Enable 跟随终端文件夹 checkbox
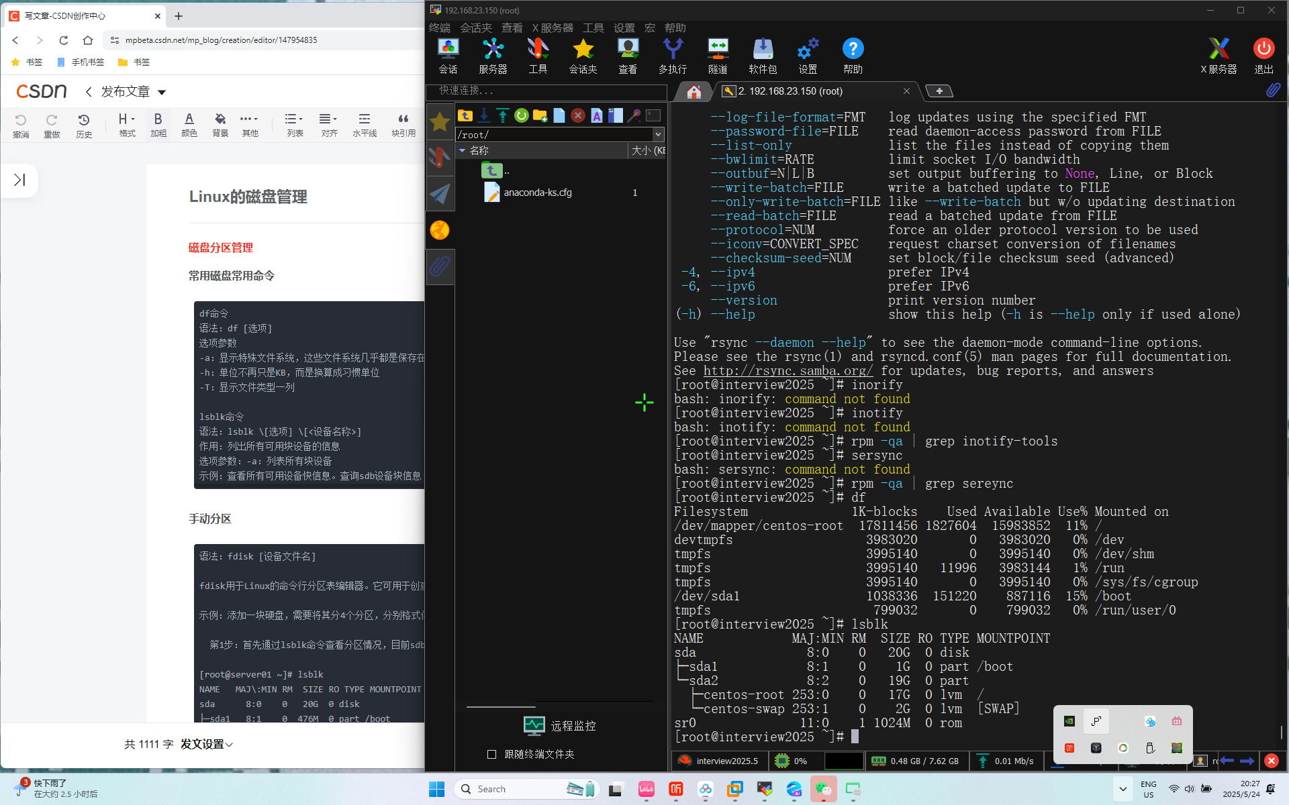Viewport: 1289px width, 805px height. [x=492, y=754]
